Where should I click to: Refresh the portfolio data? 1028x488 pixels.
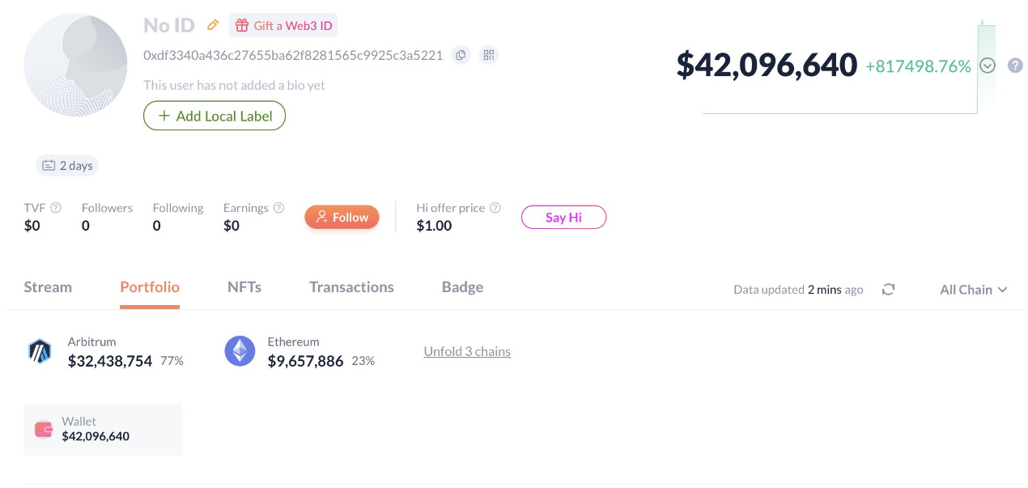coord(888,290)
